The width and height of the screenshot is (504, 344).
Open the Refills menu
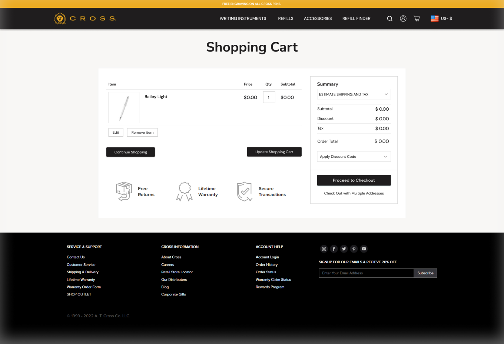pyautogui.click(x=286, y=19)
